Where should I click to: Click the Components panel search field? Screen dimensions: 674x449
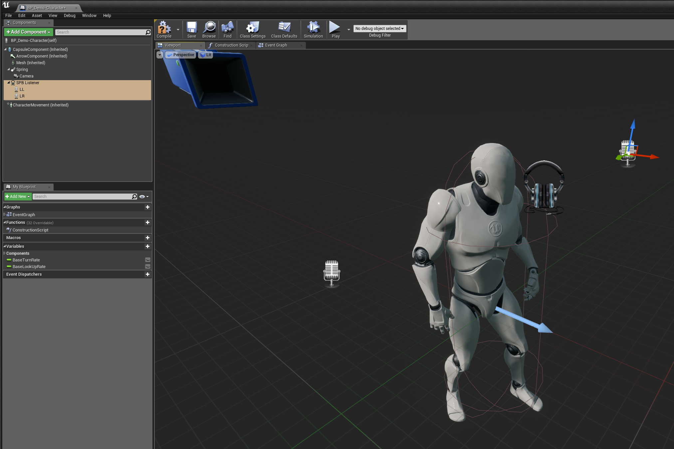pyautogui.click(x=100, y=32)
